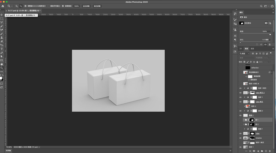Select the Rectangular Marquee tool
The image size is (276, 153).
tap(2, 18)
